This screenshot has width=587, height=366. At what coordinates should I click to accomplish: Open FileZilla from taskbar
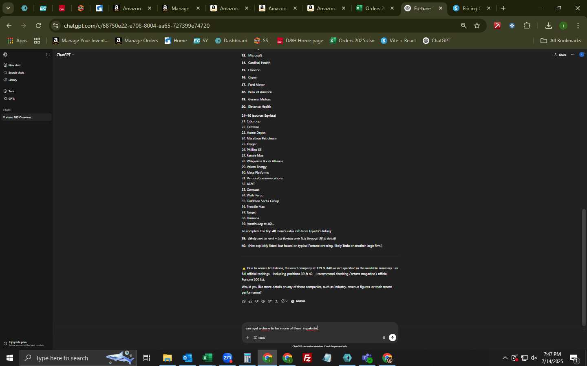307,358
